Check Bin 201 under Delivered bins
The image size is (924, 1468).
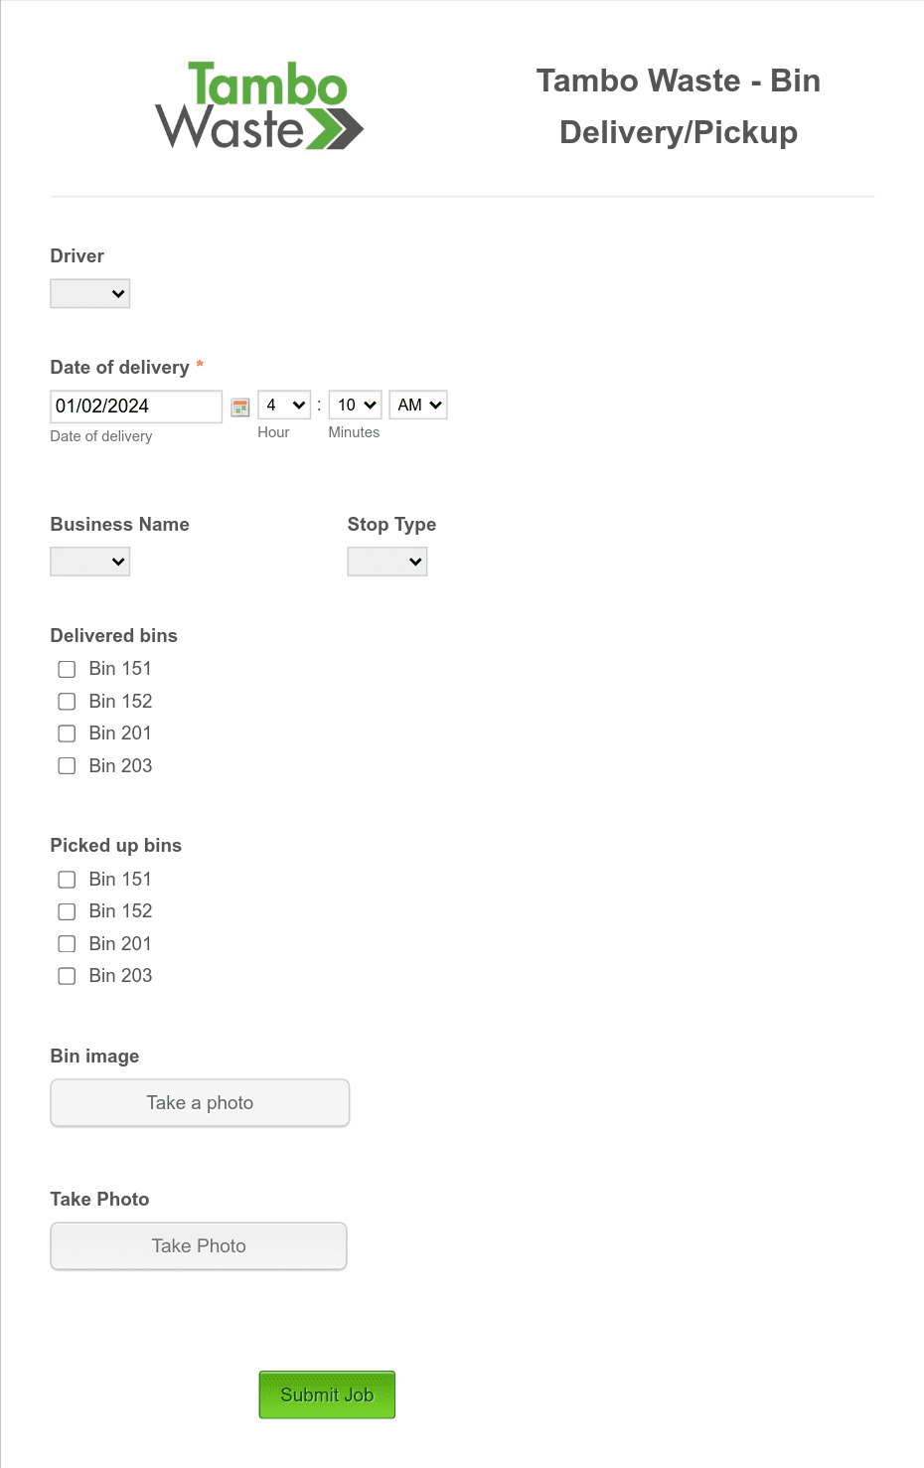tap(67, 734)
